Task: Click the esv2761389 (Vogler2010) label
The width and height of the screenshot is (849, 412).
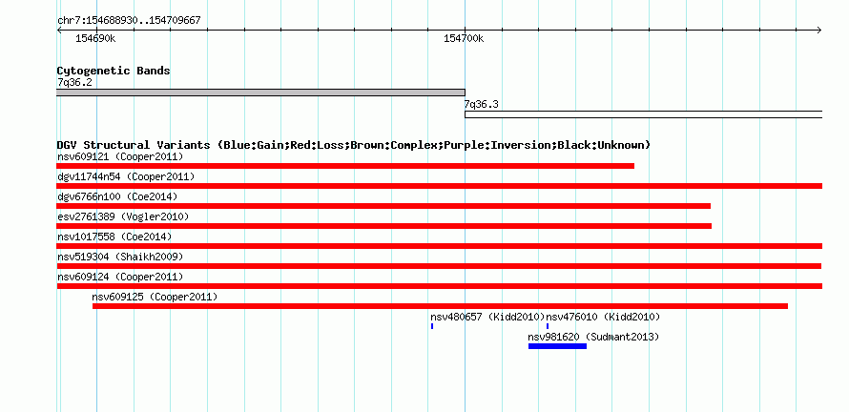Action: (x=123, y=216)
